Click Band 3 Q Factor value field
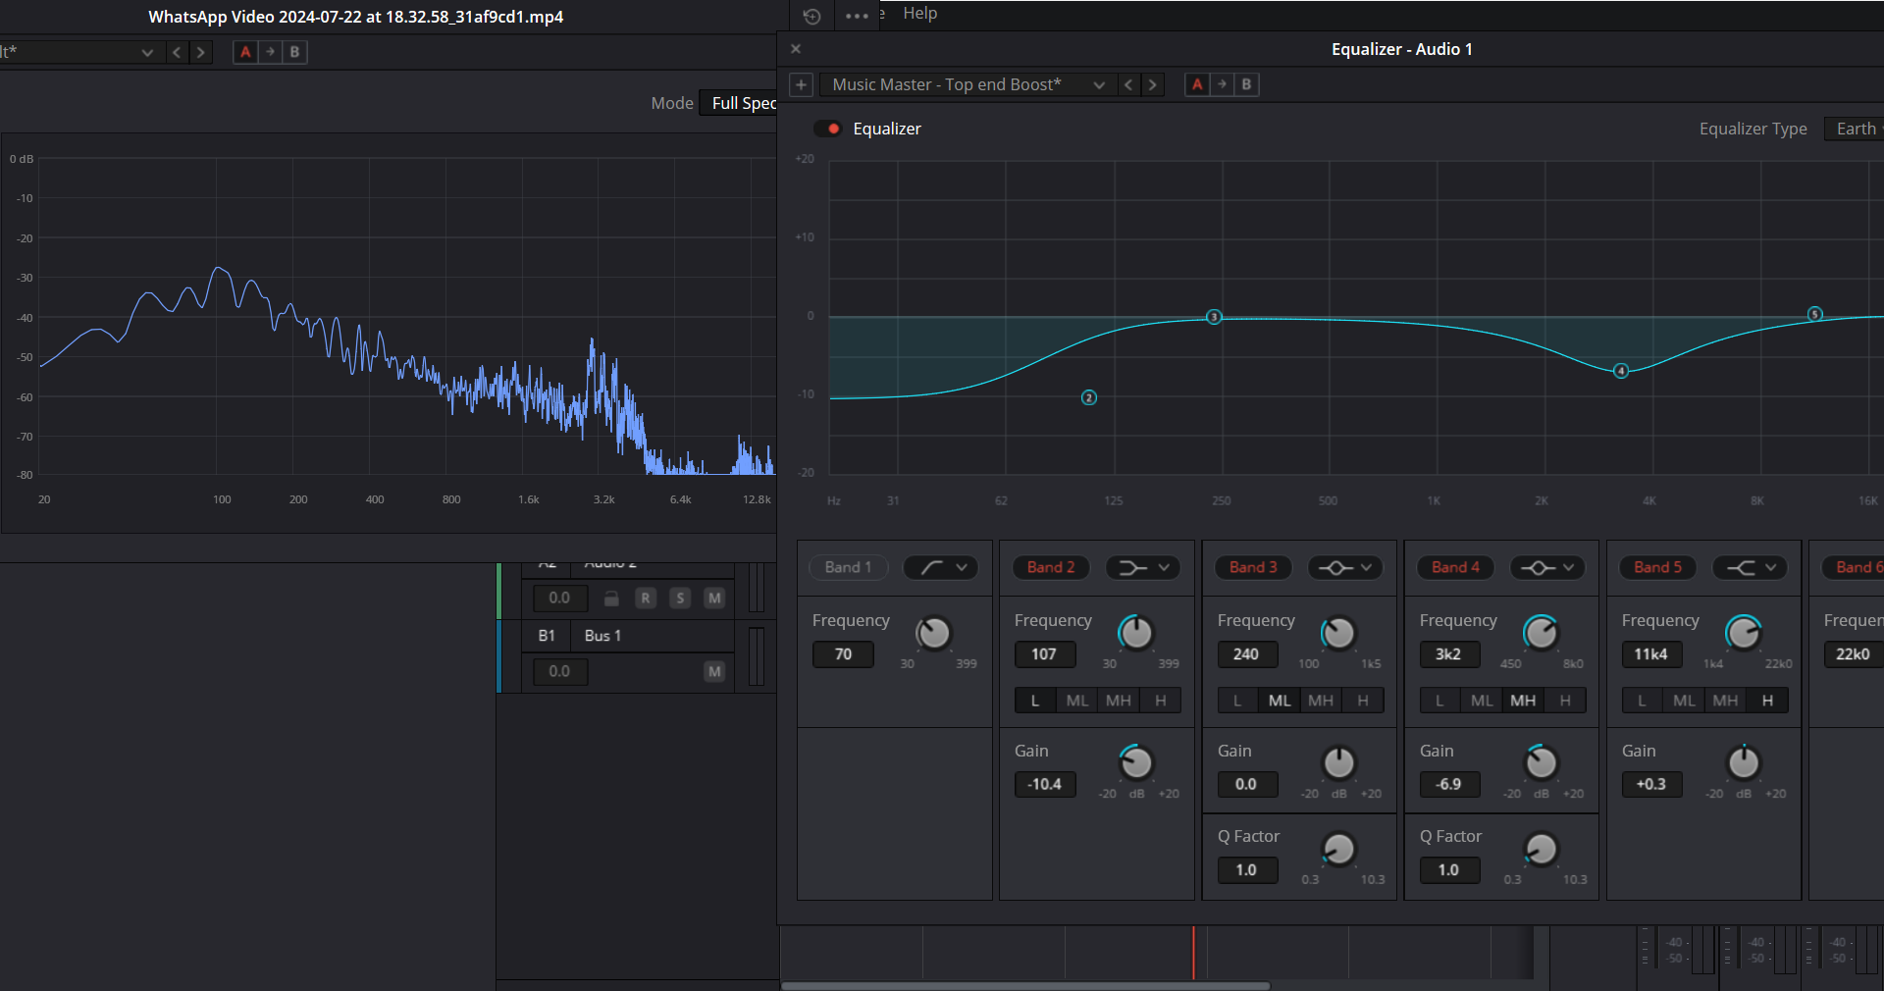The image size is (1884, 991). (x=1247, y=870)
